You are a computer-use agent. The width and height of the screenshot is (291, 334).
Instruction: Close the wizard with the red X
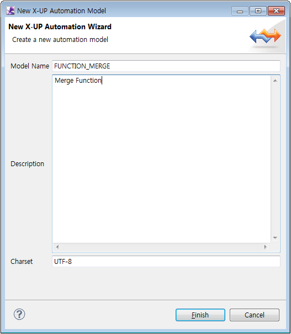point(276,11)
